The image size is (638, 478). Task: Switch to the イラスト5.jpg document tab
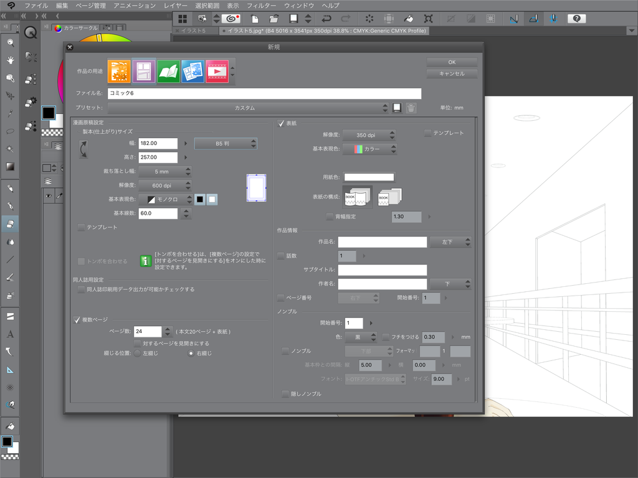(x=325, y=30)
